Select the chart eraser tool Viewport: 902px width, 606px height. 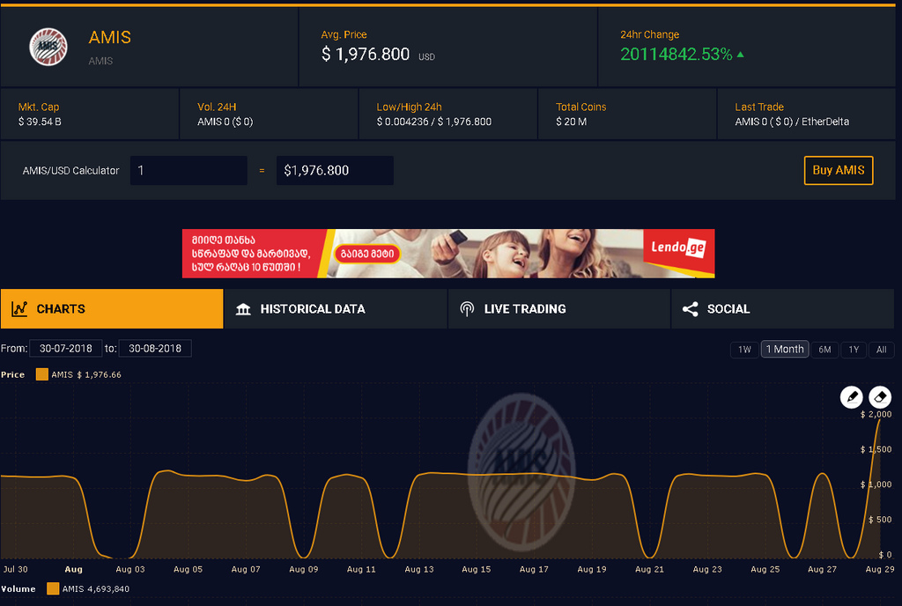click(x=880, y=396)
